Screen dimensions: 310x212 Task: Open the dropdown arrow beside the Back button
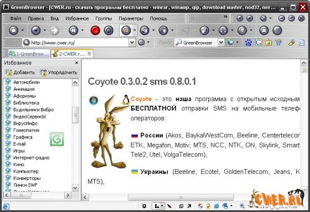pos(45,30)
